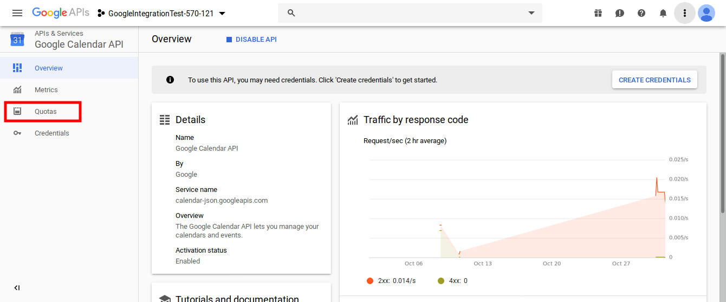Show notifications via bell icon

coord(663,13)
